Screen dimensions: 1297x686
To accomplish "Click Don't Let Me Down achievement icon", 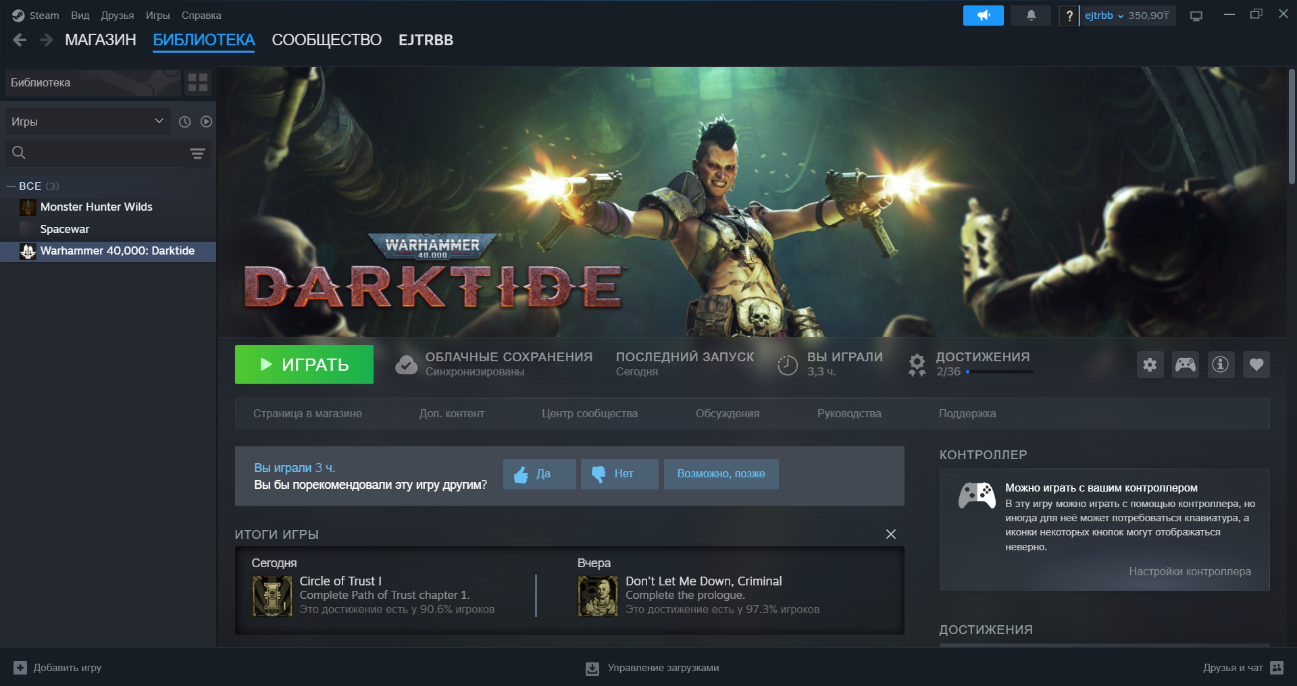I will [598, 596].
